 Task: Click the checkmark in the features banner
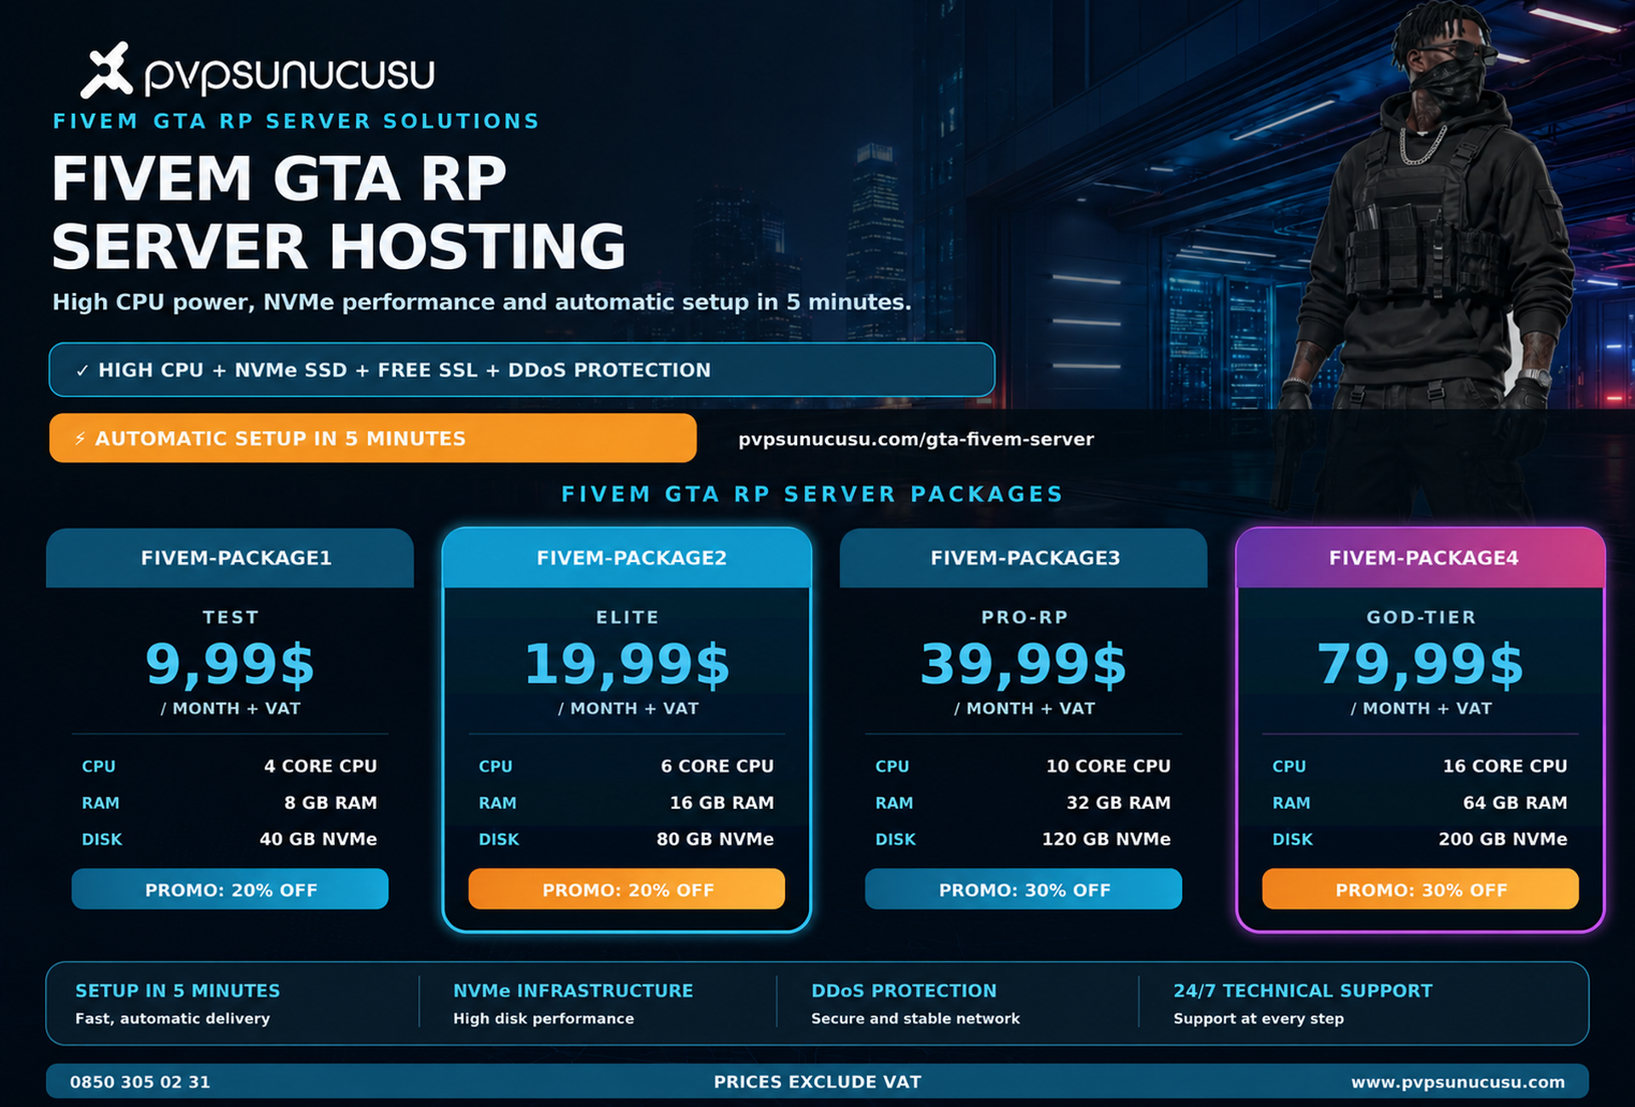83,370
